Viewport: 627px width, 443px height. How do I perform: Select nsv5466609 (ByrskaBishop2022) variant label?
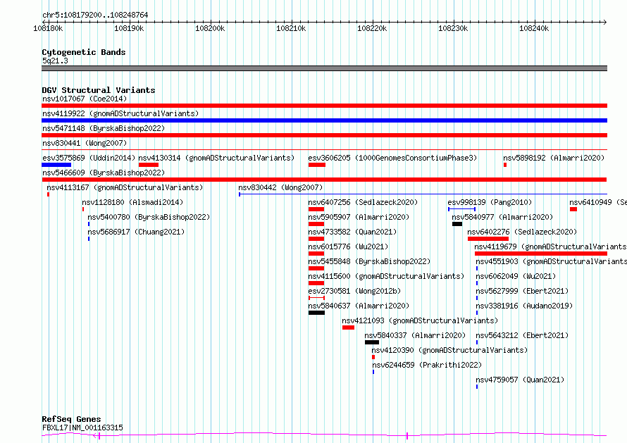click(104, 173)
